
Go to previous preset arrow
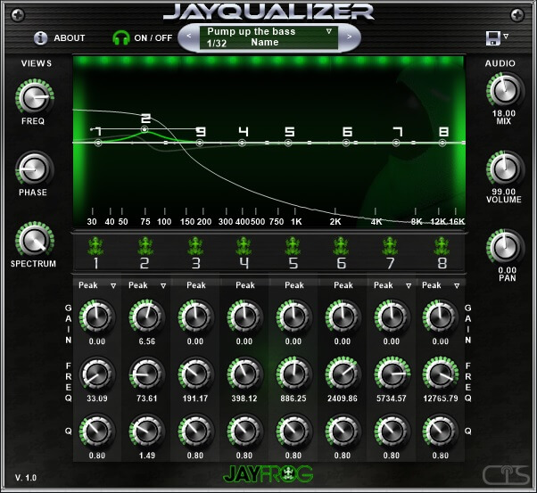point(189,36)
